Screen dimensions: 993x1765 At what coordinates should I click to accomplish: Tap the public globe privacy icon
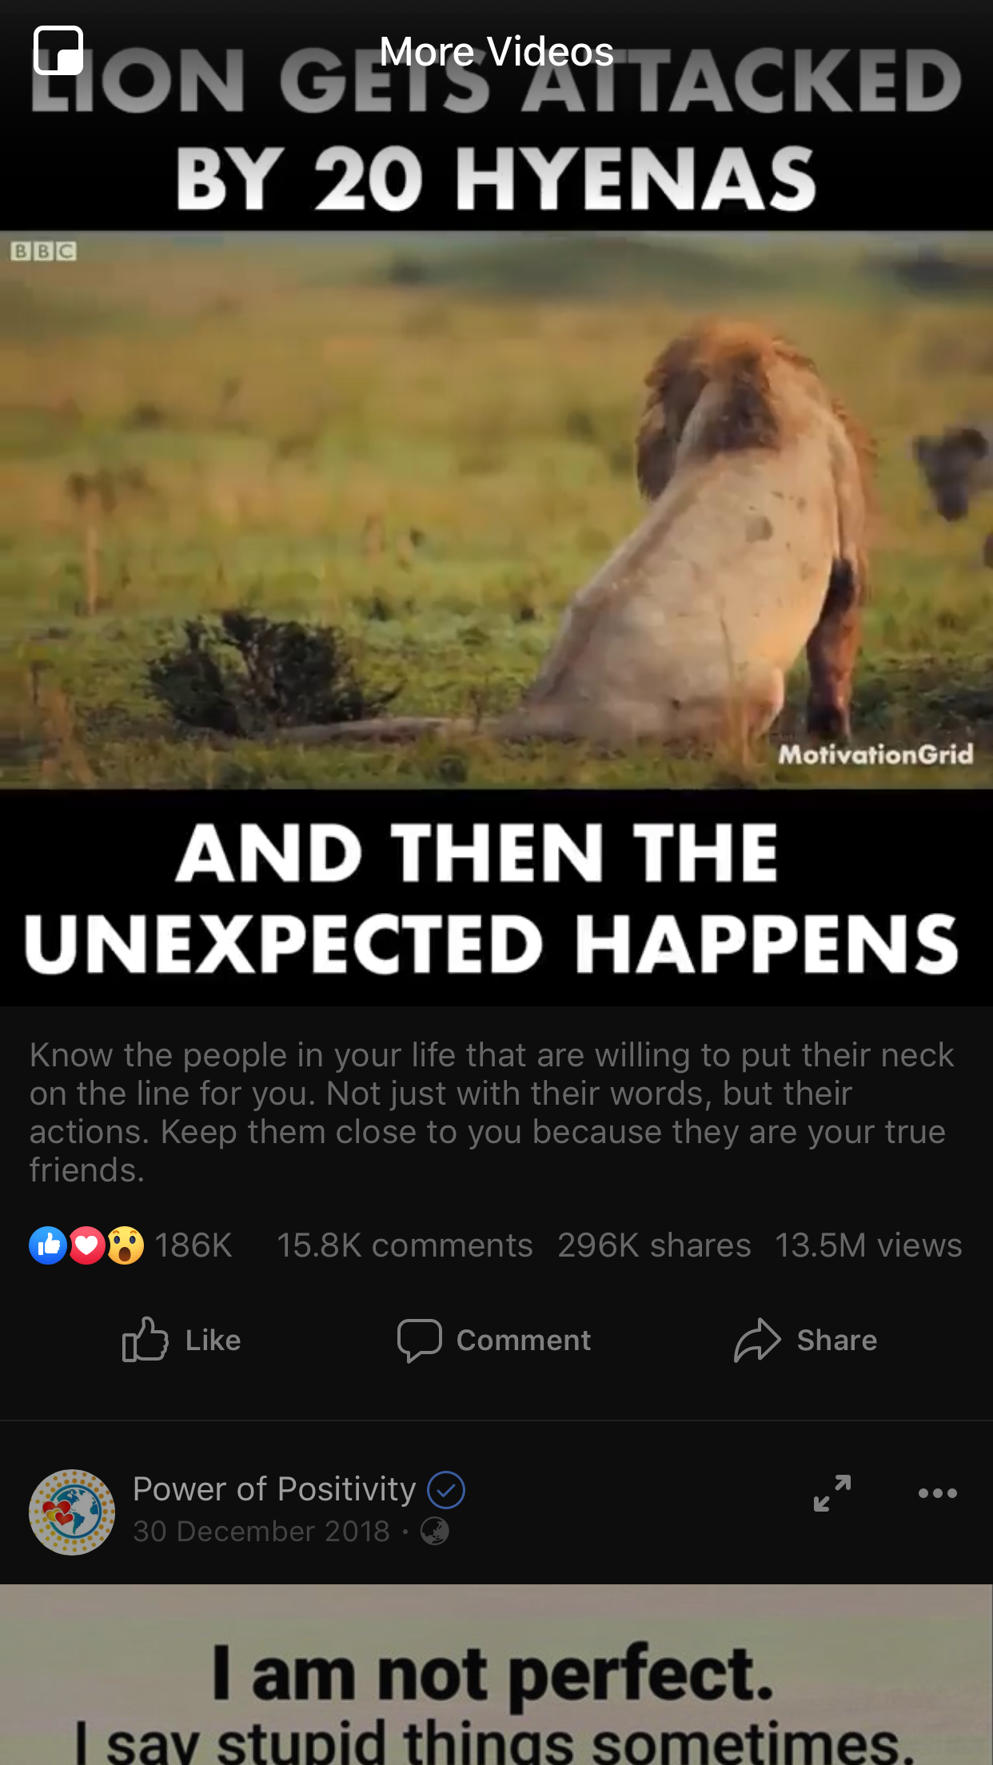point(435,1531)
